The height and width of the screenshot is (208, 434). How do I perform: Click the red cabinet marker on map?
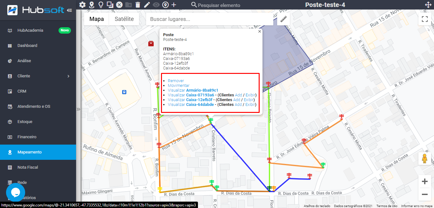151,43
